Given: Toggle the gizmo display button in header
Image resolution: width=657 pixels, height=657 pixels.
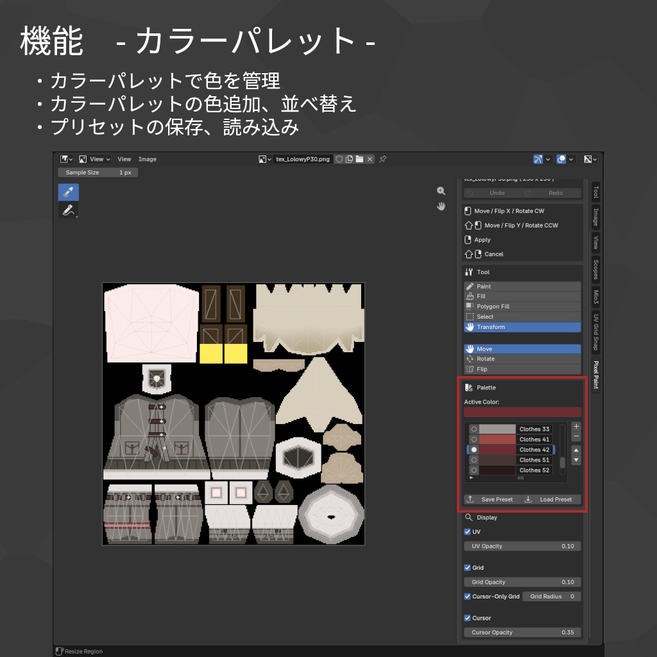Looking at the screenshot, I should click(x=538, y=159).
